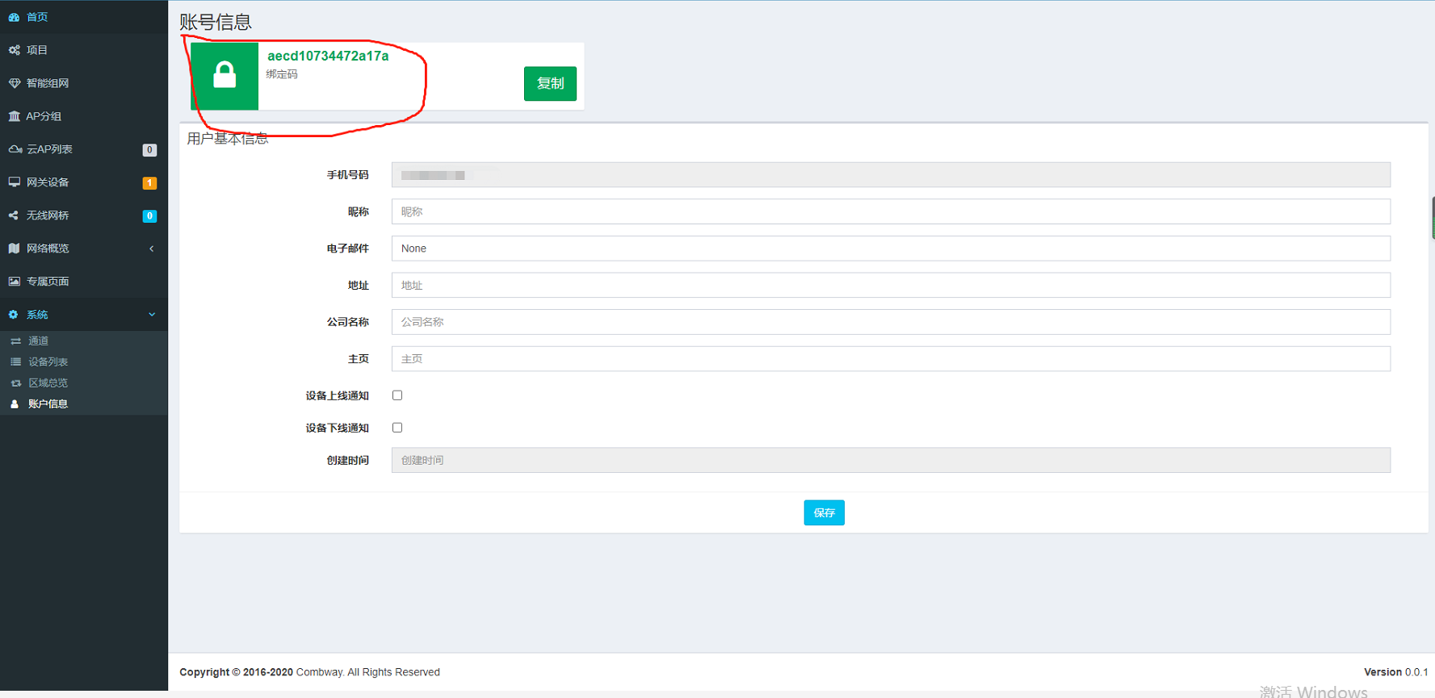The image size is (1435, 698).
Task: Click the cloud icon beside 云AP列表
Action: (x=14, y=149)
